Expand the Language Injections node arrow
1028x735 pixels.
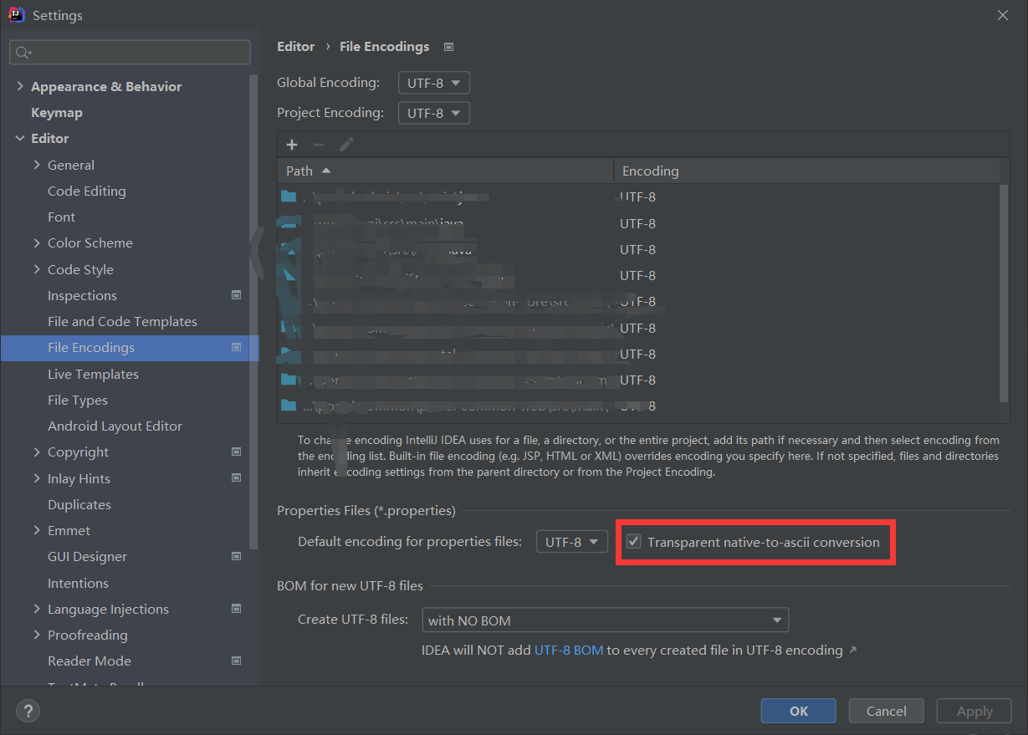pyautogui.click(x=37, y=609)
